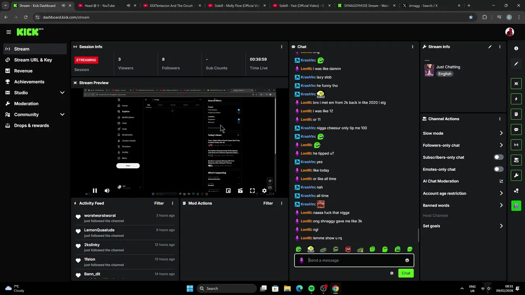525x295 pixels.
Task: Click the Send a message field
Action: [354, 260]
